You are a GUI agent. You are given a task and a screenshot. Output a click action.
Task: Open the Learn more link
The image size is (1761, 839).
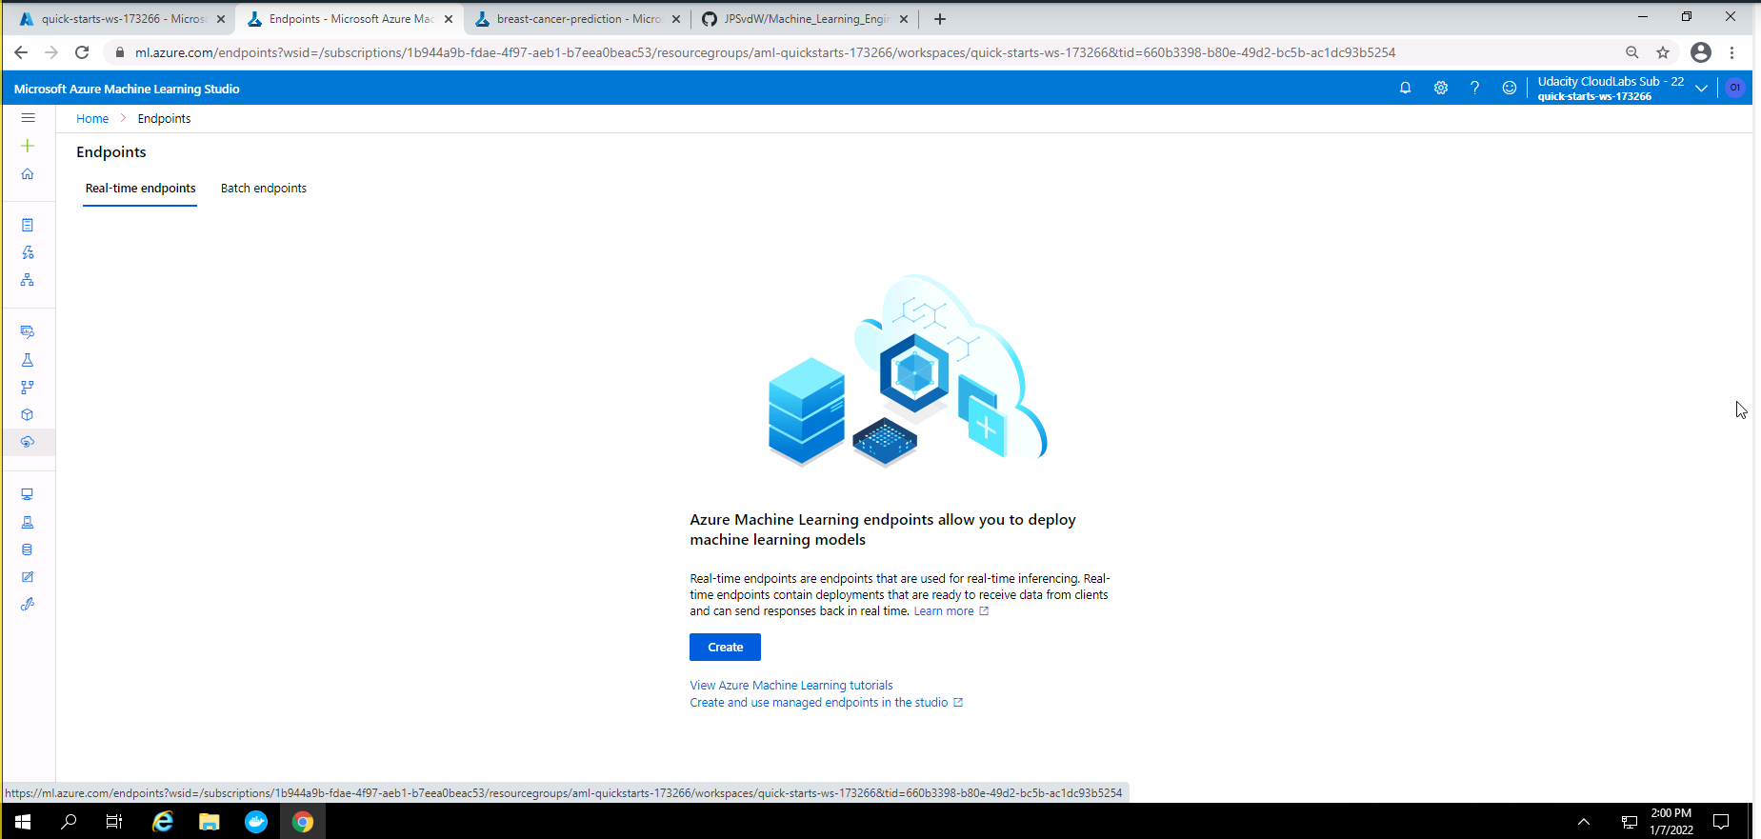pyautogui.click(x=951, y=611)
